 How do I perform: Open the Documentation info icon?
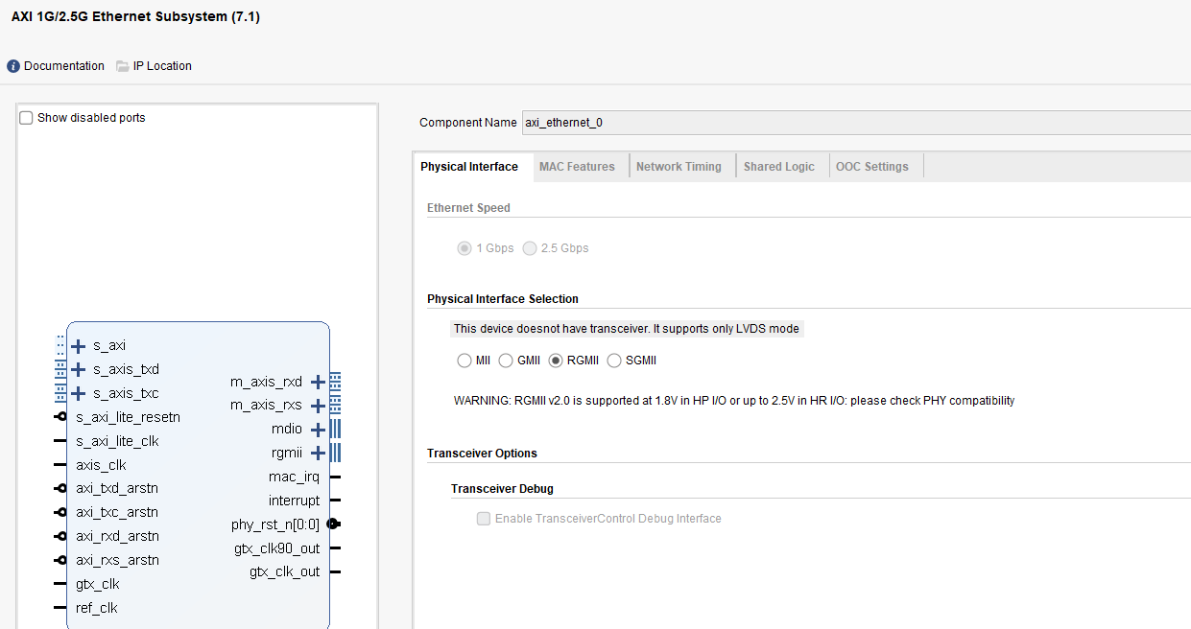pos(13,66)
